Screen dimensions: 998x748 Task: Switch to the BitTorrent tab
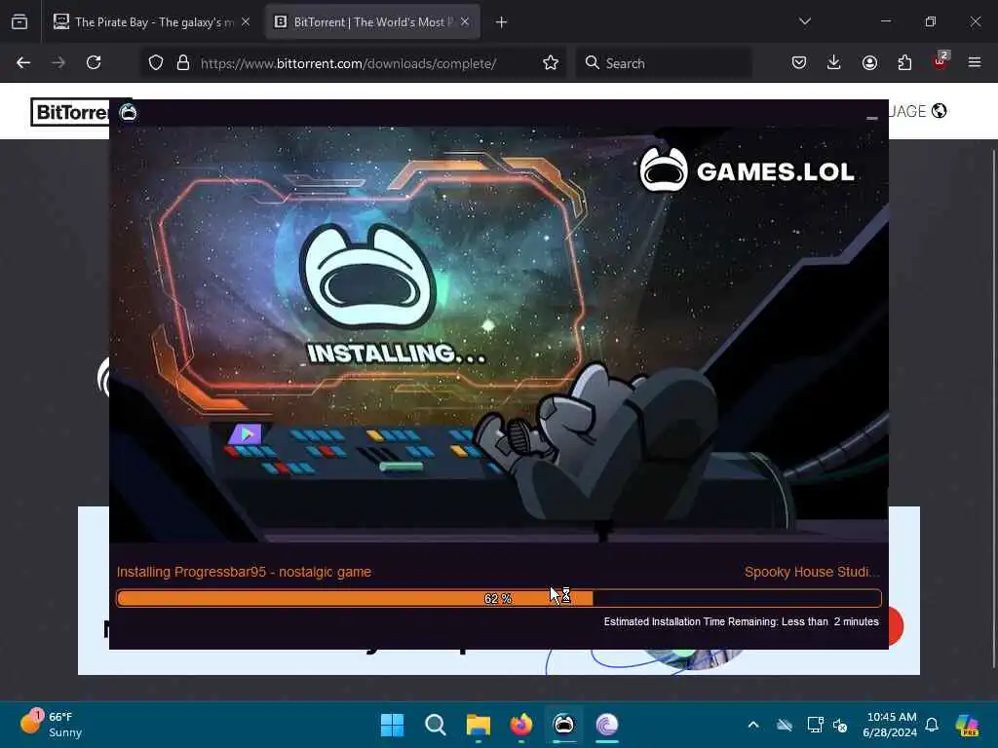click(x=372, y=22)
